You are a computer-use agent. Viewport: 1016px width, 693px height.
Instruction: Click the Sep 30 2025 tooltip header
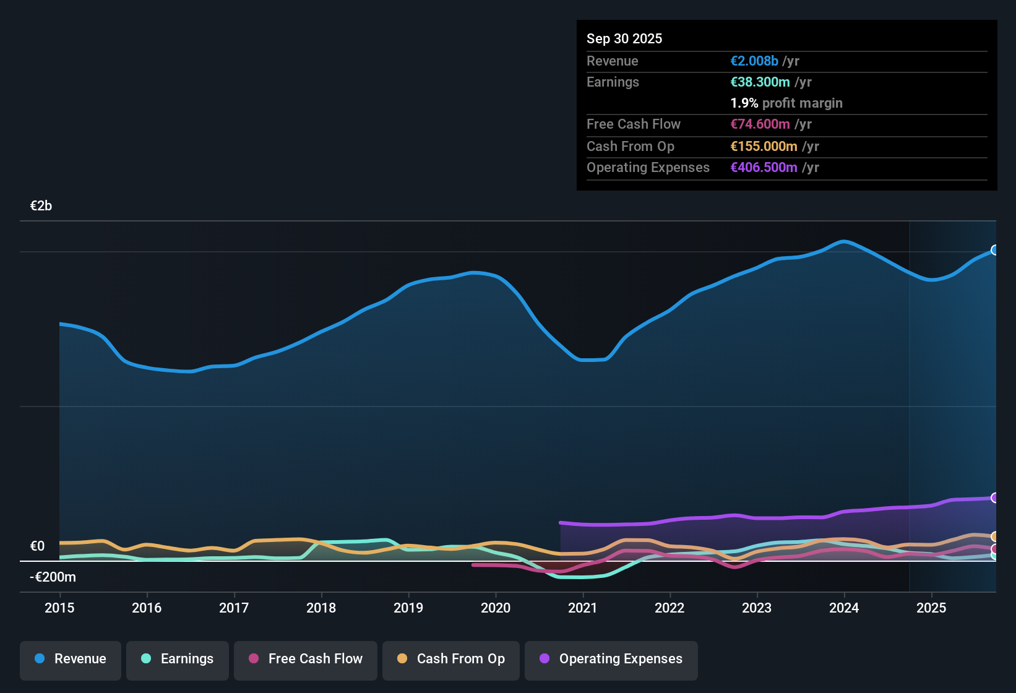pos(624,38)
